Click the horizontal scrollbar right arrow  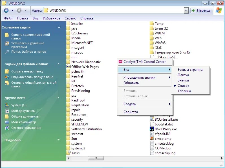[x=222, y=158]
